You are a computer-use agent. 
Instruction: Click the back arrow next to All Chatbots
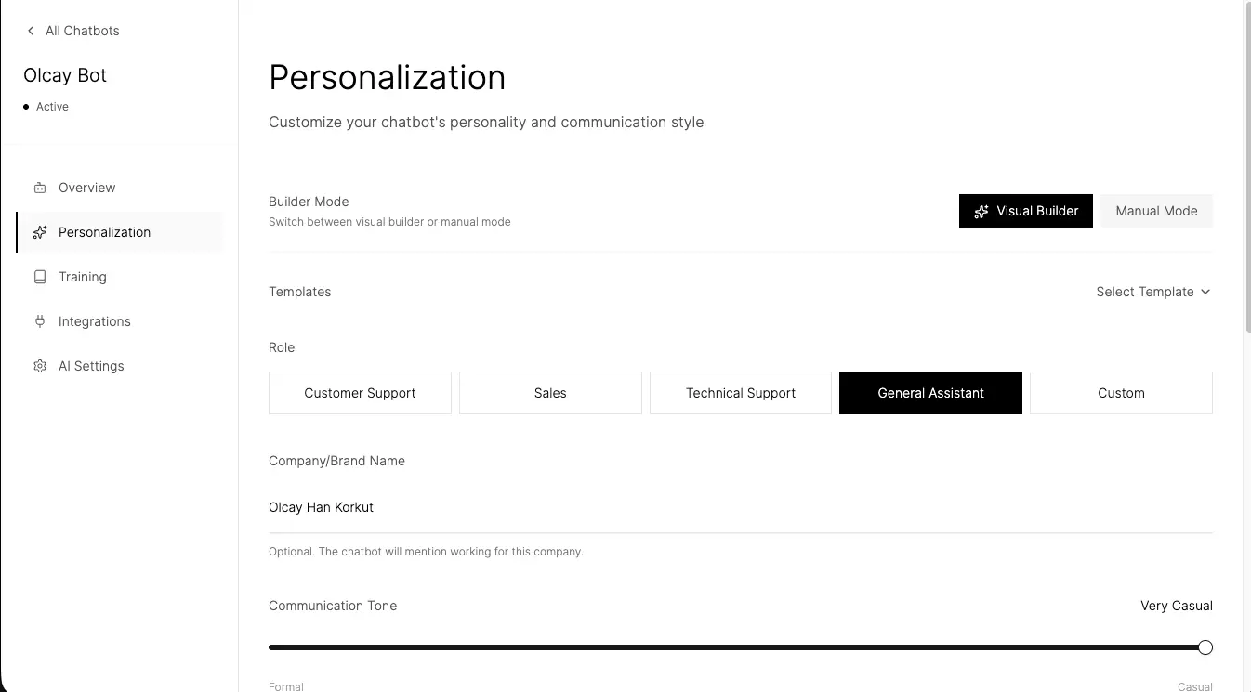pyautogui.click(x=31, y=31)
